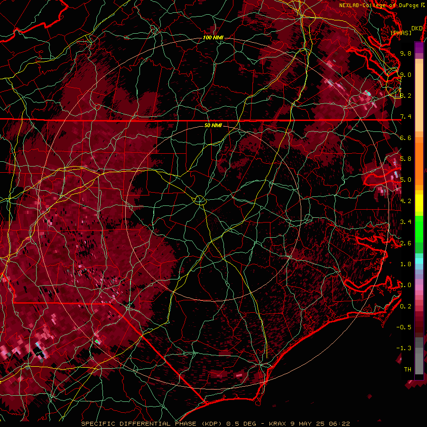This screenshot has width=427, height=427.
Task: Pick the cyan segment of the color bar
Action: click(x=419, y=261)
